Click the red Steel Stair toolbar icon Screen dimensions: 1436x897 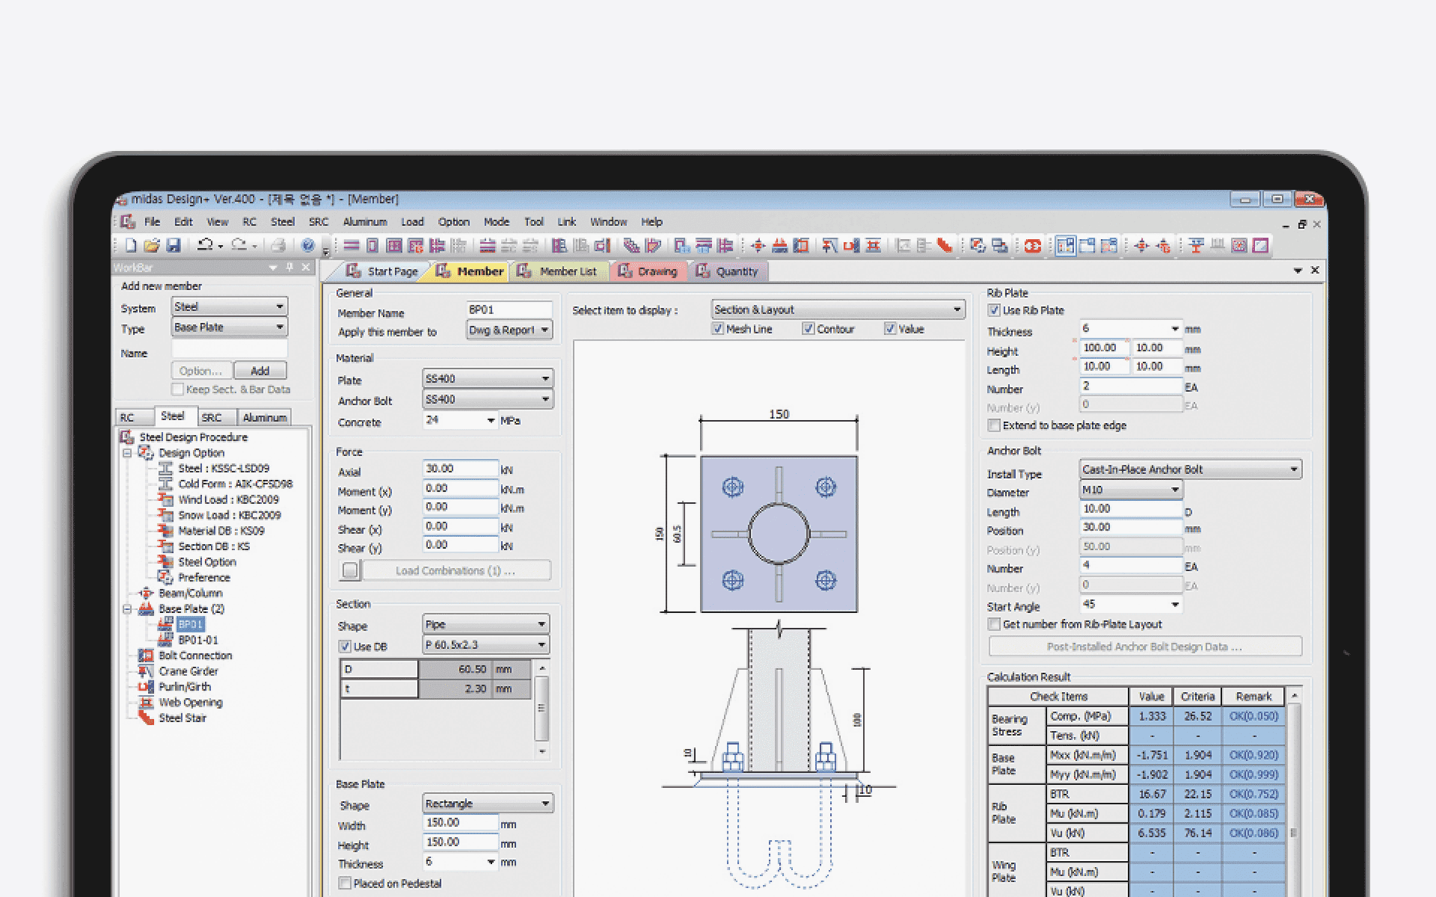pyautogui.click(x=945, y=245)
